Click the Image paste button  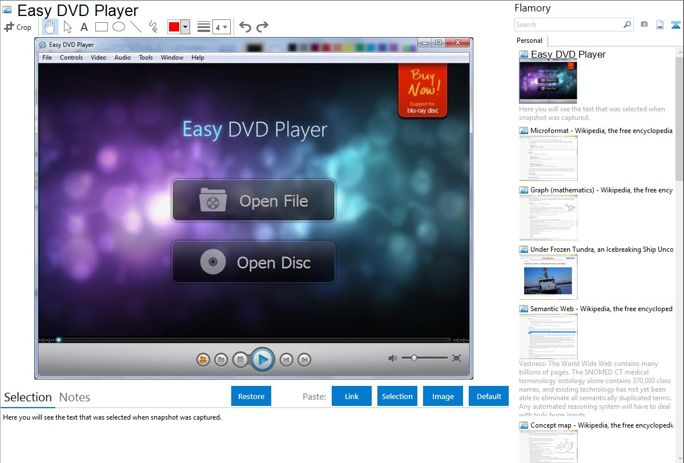pyautogui.click(x=442, y=396)
